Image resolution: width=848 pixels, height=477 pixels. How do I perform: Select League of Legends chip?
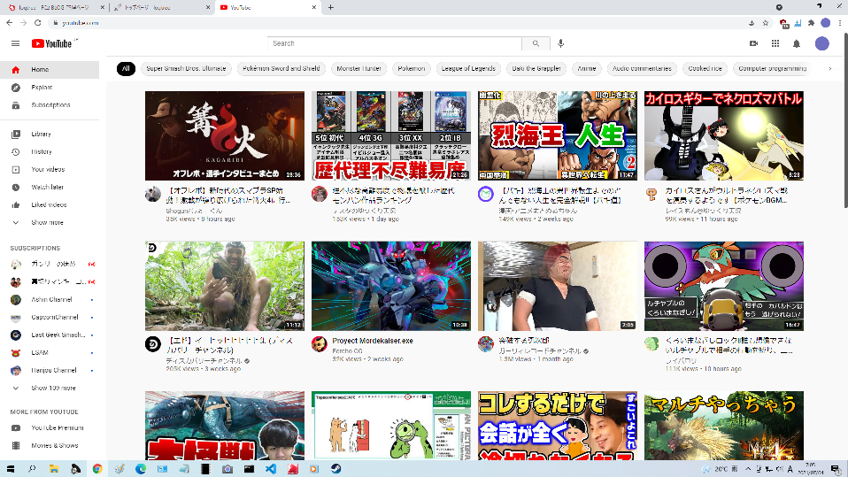(468, 69)
